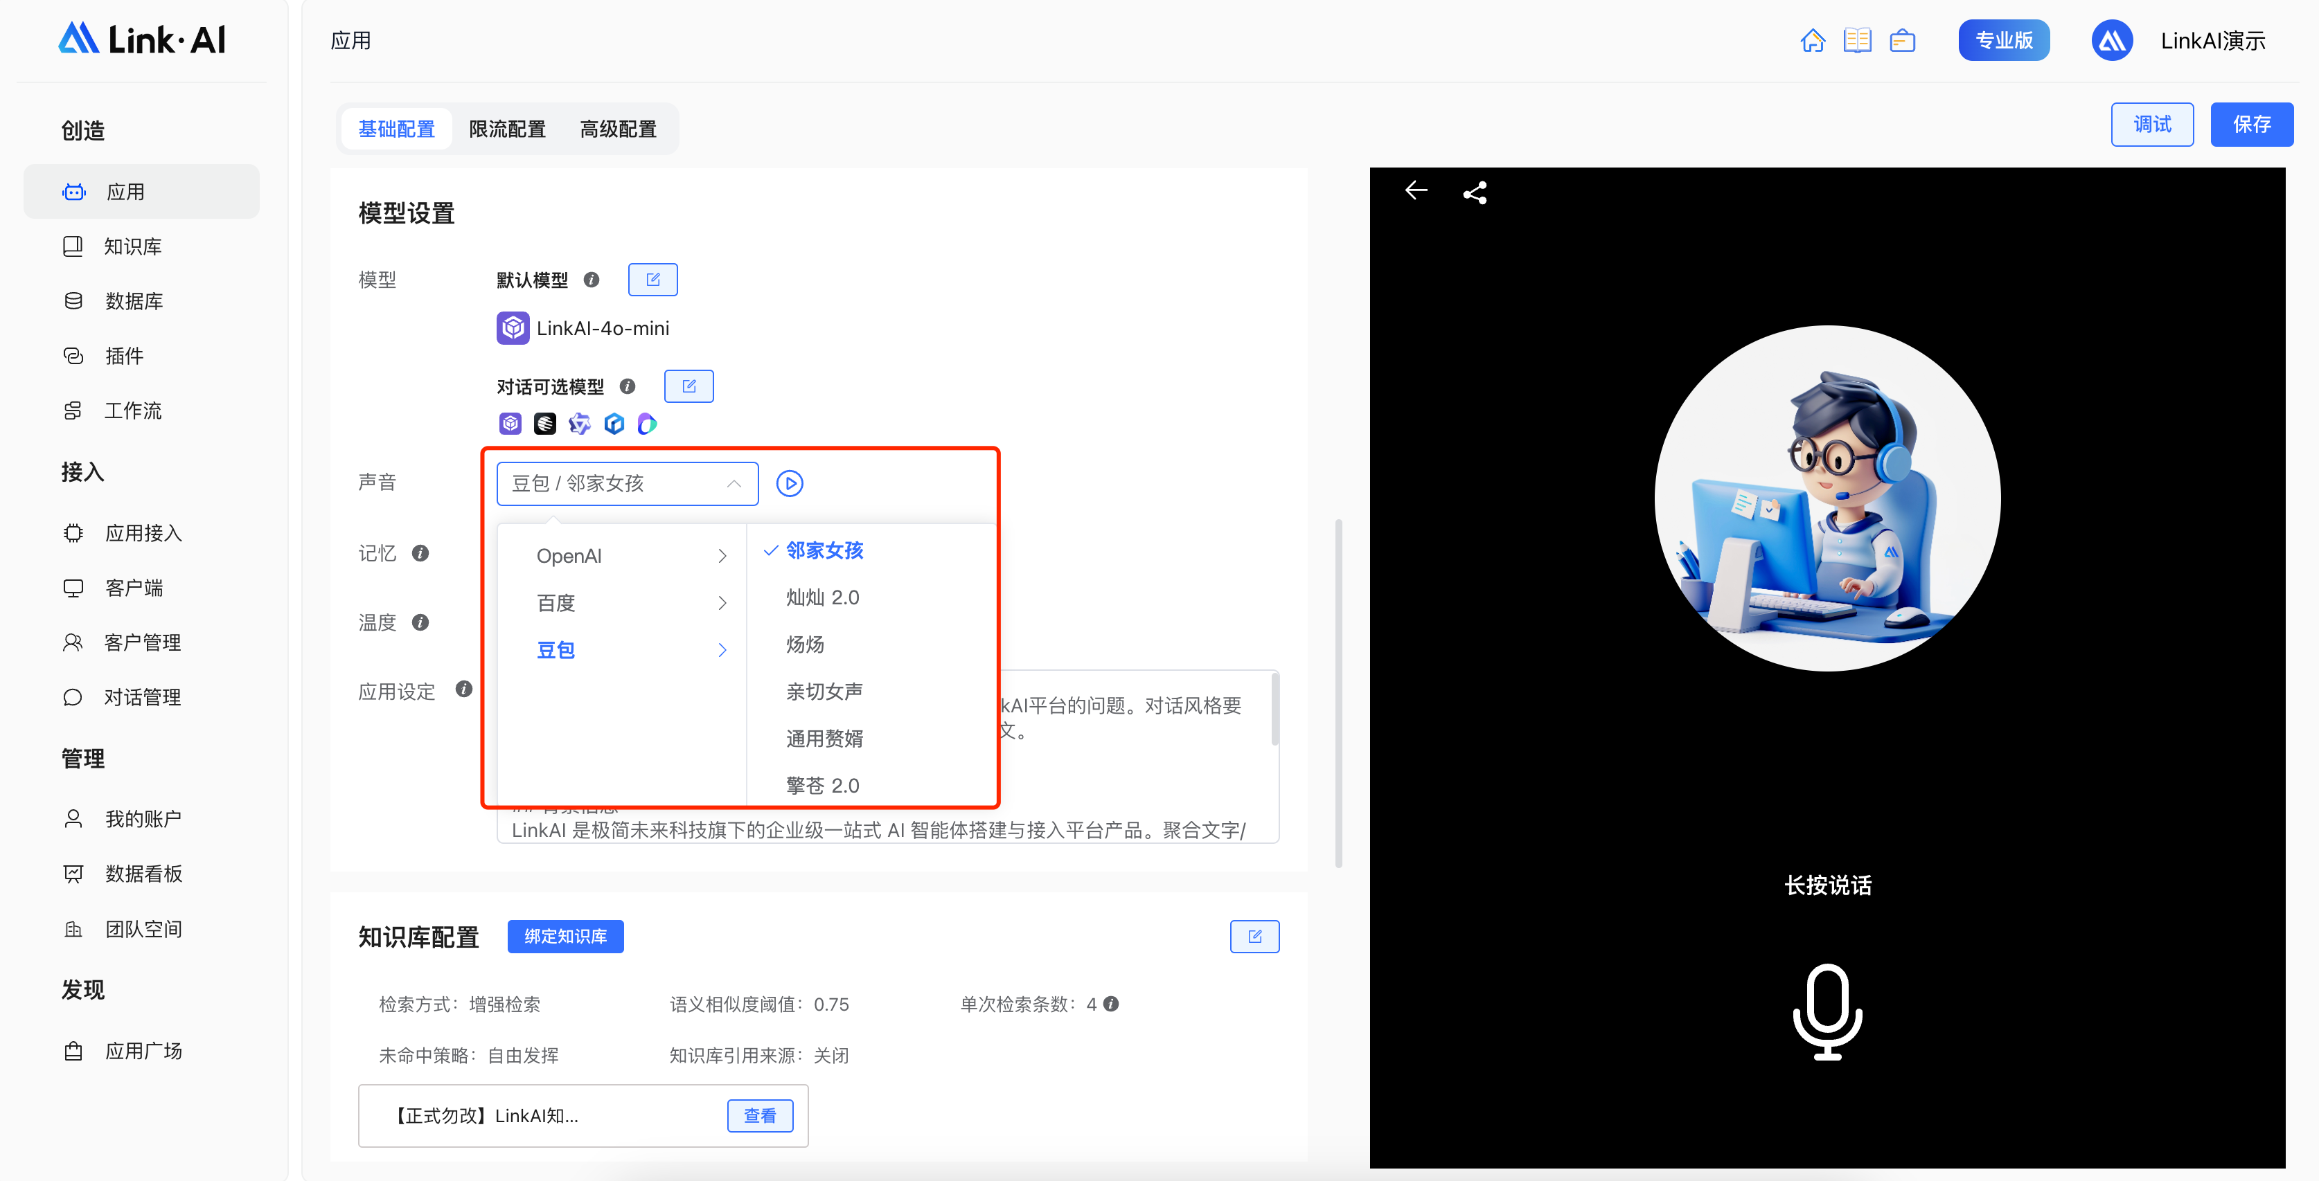Select the 通用赘婿 voice
This screenshot has width=2319, height=1181.
click(871, 737)
